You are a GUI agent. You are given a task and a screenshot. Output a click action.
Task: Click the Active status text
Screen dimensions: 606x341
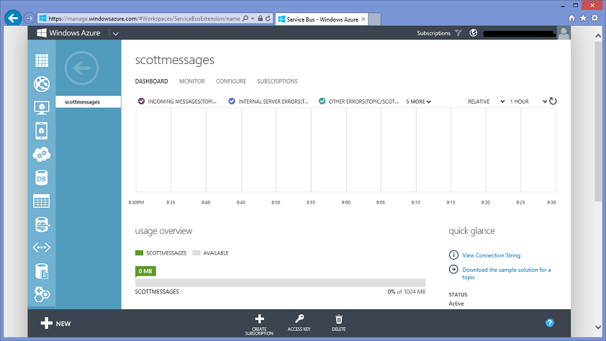click(x=456, y=304)
